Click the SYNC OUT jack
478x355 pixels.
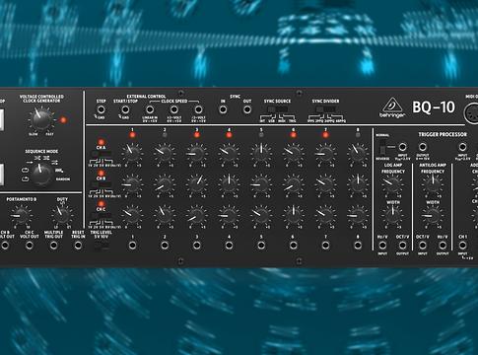click(247, 109)
